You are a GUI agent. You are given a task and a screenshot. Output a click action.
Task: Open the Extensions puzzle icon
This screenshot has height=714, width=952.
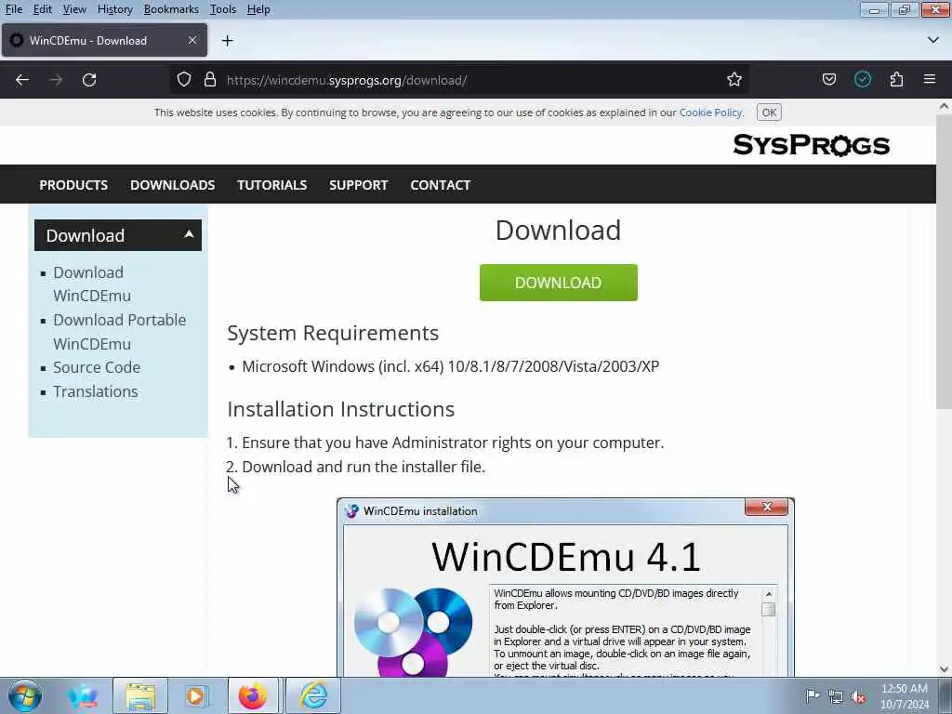pyautogui.click(x=896, y=80)
